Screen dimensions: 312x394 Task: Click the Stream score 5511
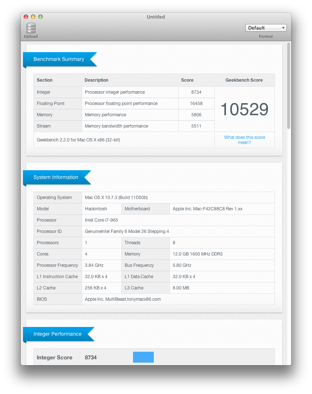point(196,126)
